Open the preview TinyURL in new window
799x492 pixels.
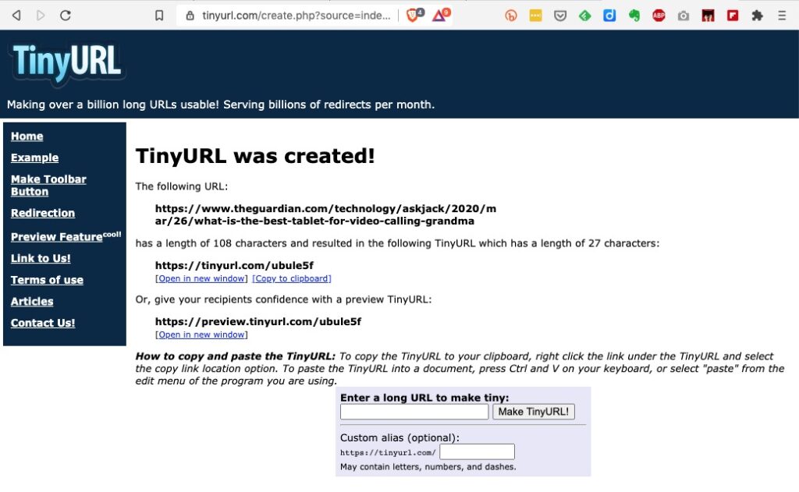[201, 334]
